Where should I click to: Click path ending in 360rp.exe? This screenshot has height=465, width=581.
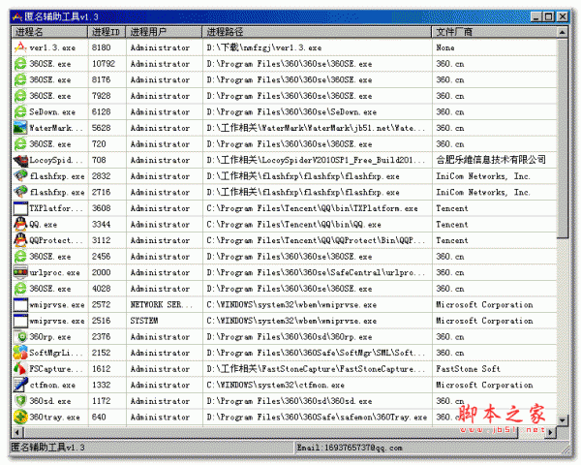[289, 337]
